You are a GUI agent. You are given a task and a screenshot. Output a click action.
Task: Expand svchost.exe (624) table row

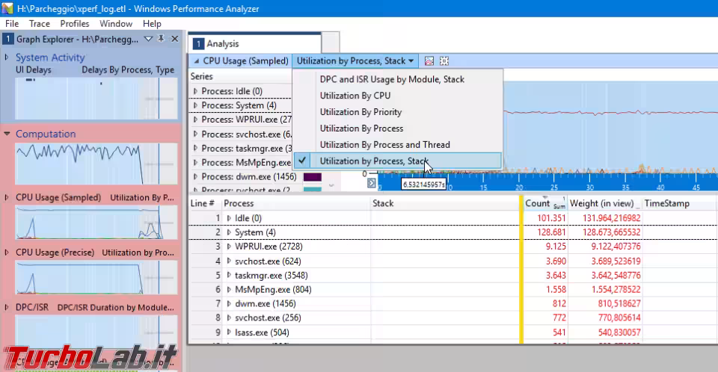229,261
